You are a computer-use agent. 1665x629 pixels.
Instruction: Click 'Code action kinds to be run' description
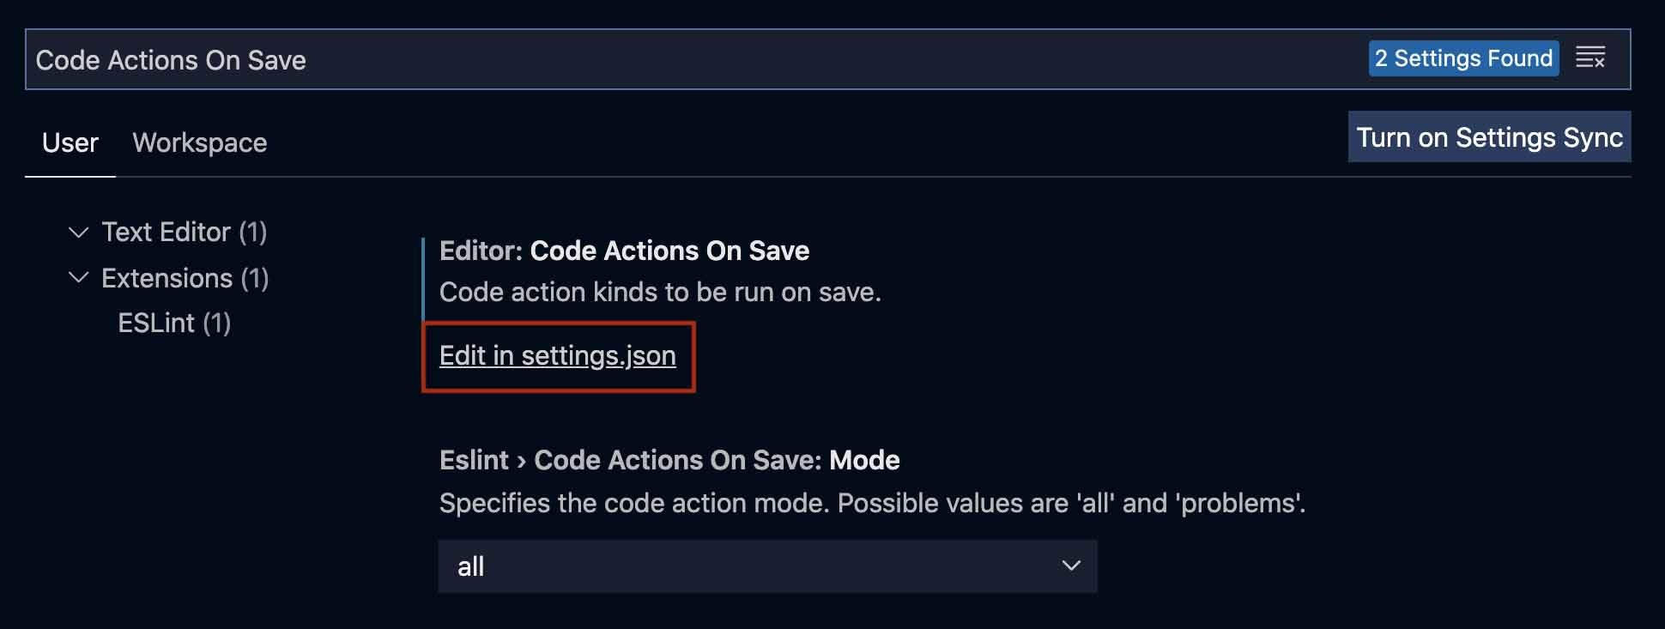tap(659, 293)
